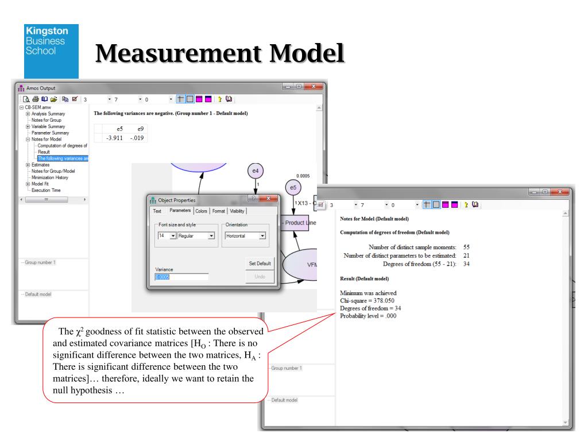The image size is (588, 441).
Task: Expand the Analysis Summary tree node
Action: [x=28, y=114]
